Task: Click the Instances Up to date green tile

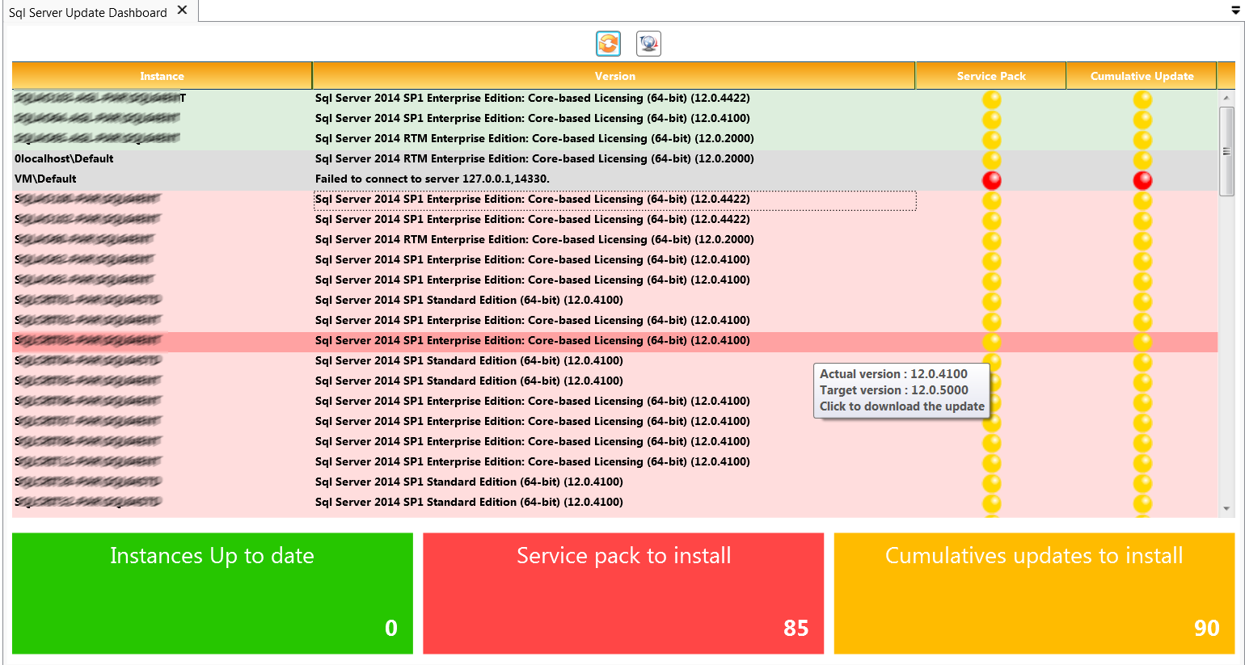Action: 213,593
